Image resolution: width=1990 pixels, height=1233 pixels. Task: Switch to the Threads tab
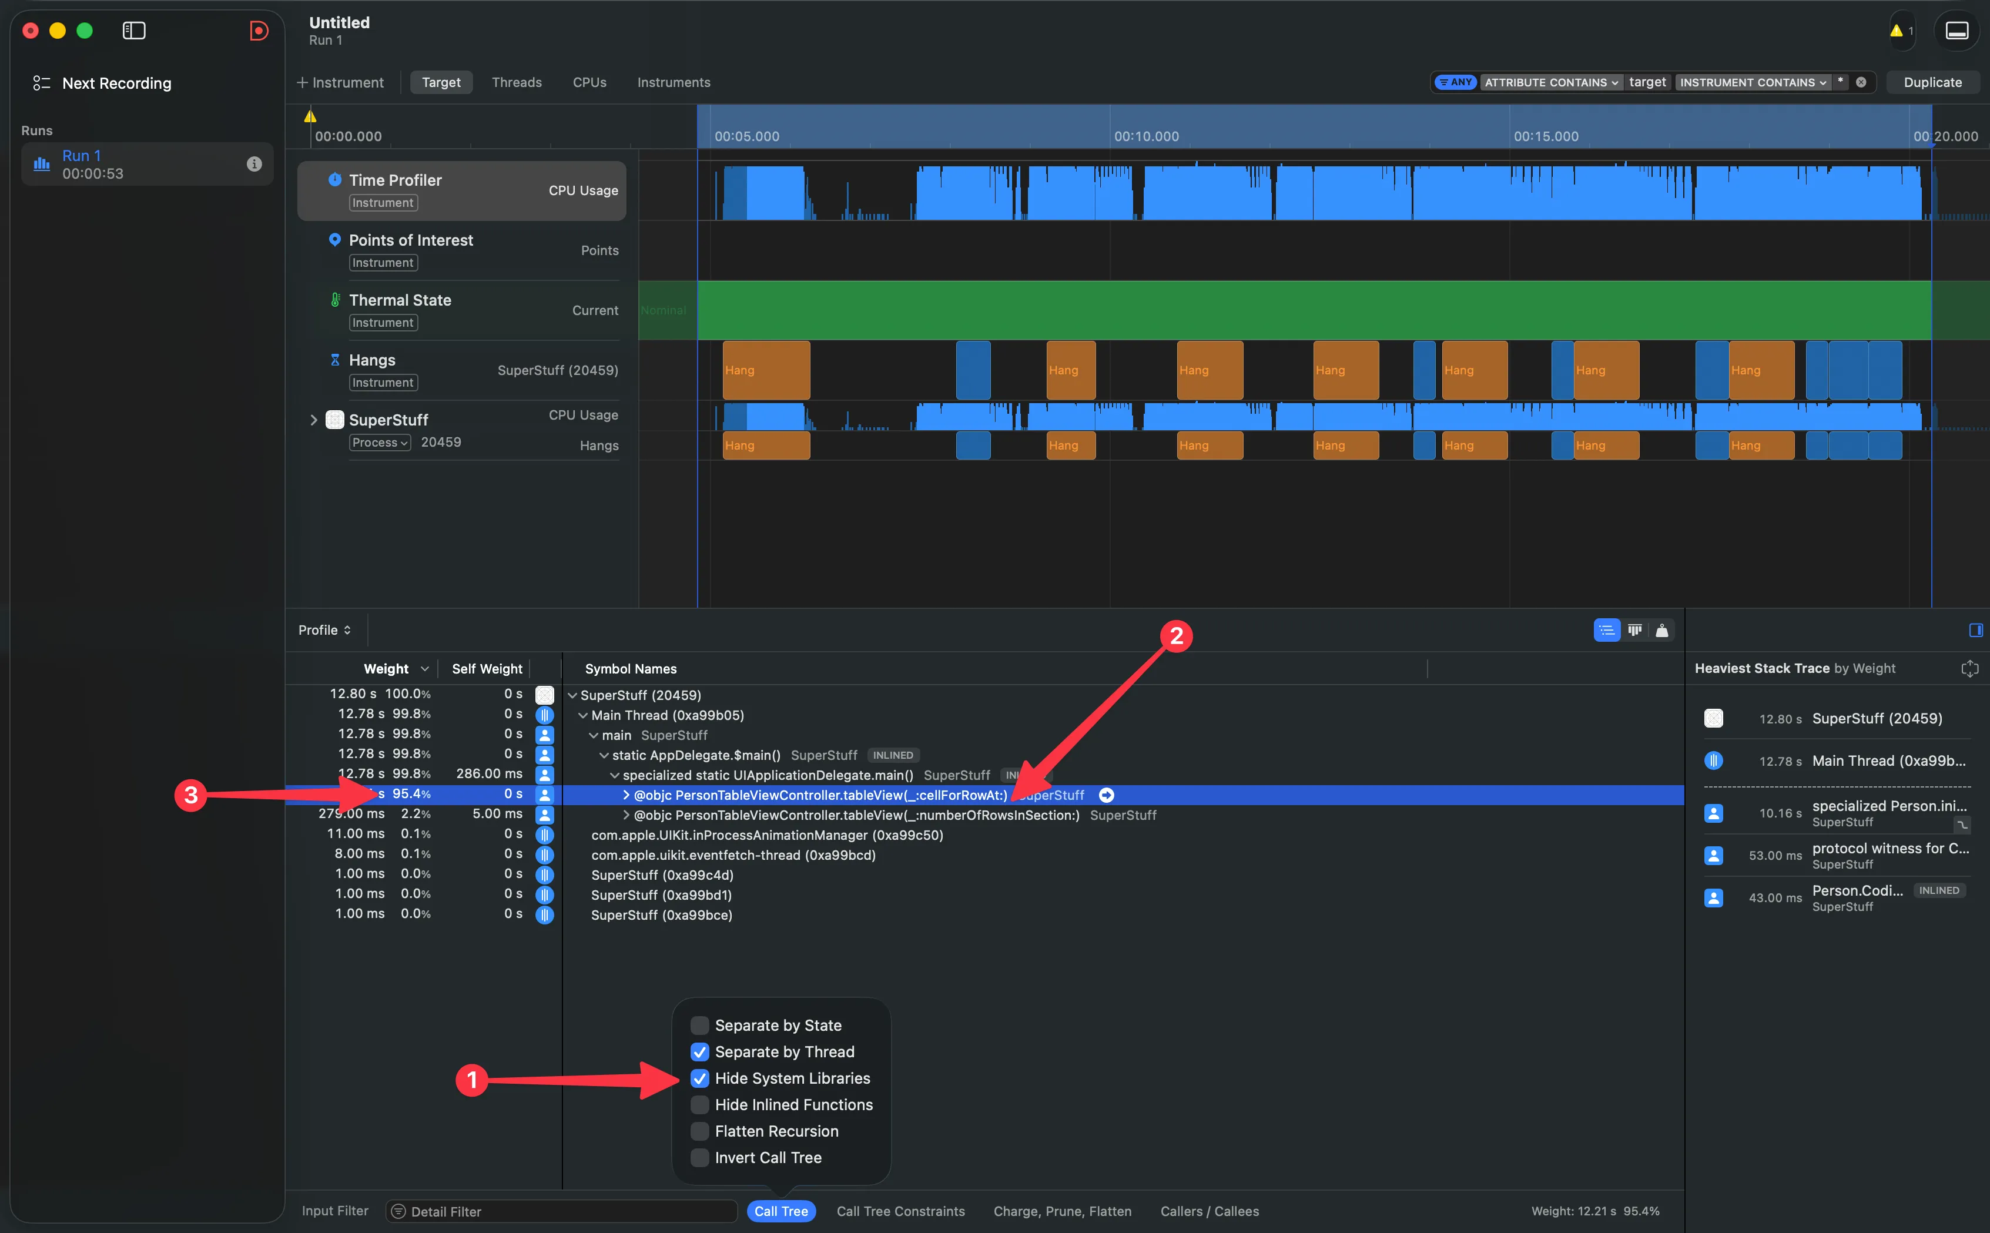tap(516, 82)
